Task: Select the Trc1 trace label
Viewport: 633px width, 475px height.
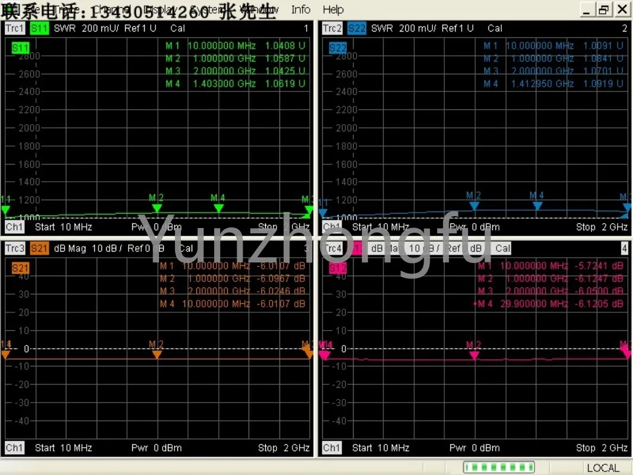Action: click(14, 28)
